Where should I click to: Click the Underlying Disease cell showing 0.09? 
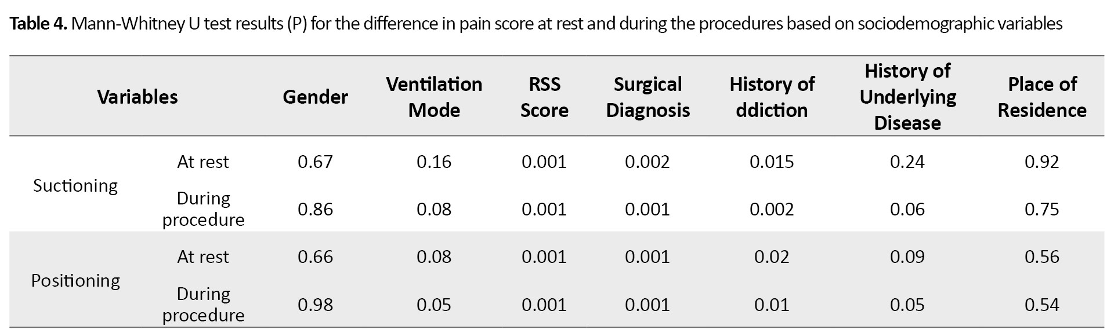(x=907, y=257)
